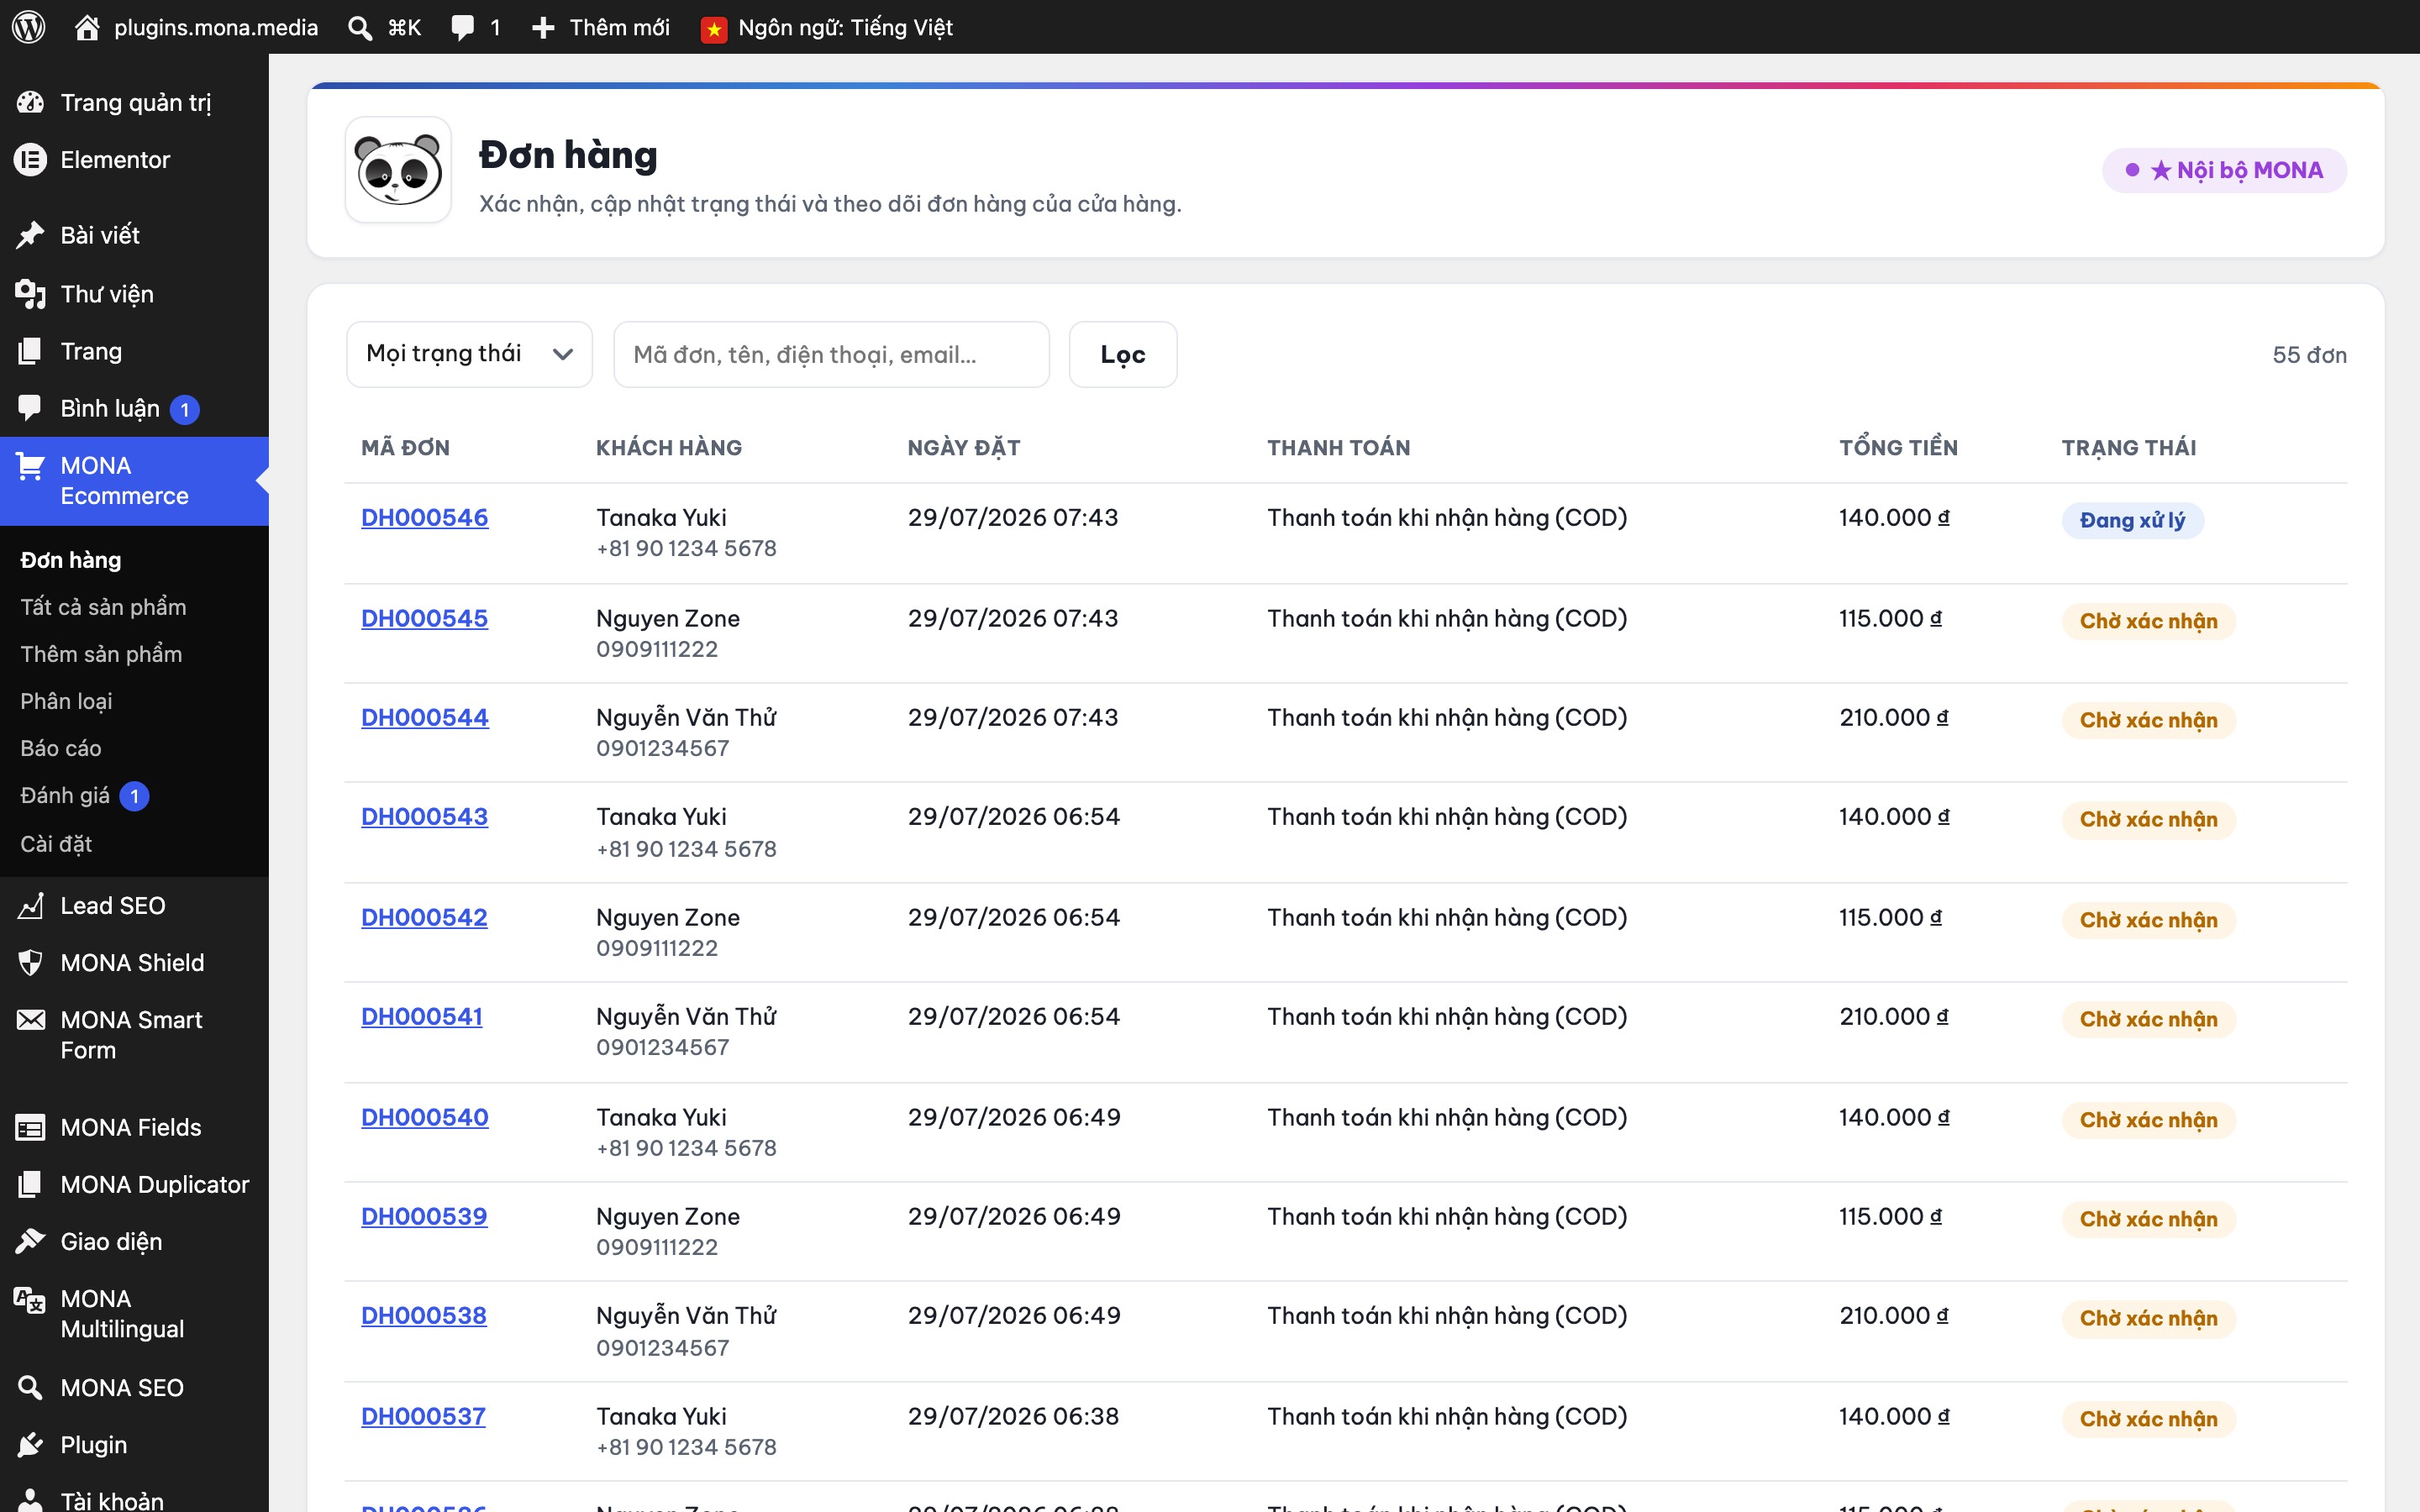Viewport: 2420px width, 1512px height.
Task: Click the plus icon next to Thêm mới
Action: [543, 28]
